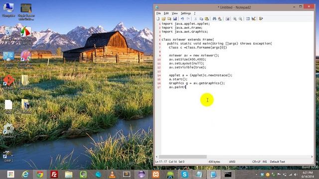Click the Zoom In magnifier icon
Screen dimensions: 319x179
(235, 19)
